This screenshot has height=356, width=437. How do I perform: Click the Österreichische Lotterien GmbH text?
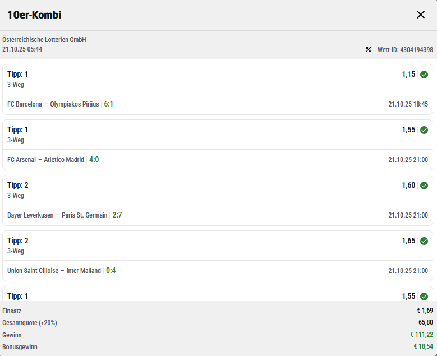[44, 40]
